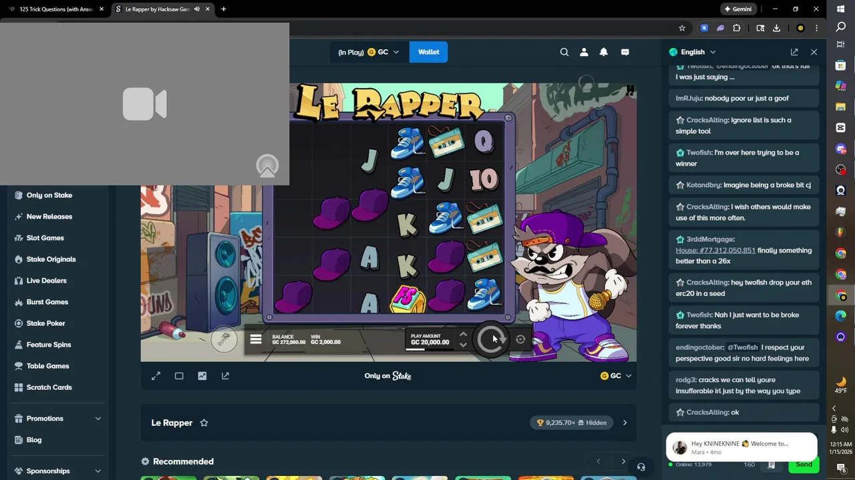This screenshot has height=480, width=855.
Task: Expand the Promotions section
Action: click(57, 419)
